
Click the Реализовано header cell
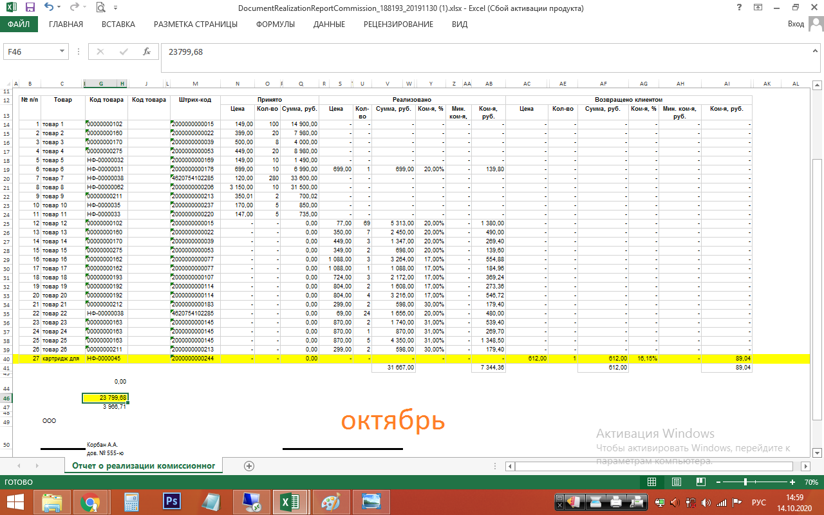pyautogui.click(x=412, y=100)
